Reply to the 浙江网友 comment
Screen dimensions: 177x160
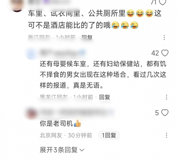[x=87, y=37]
